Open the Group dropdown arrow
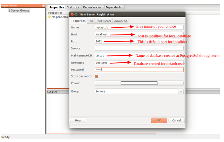This screenshot has height=142, width=224. [181, 92]
